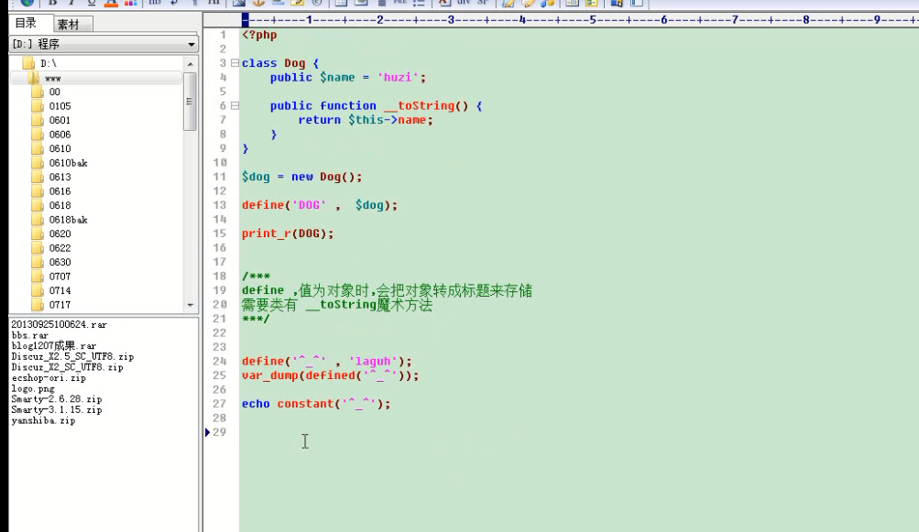Toggle bold formatting in the HTML toolbar
Image resolution: width=919 pixels, height=532 pixels.
(52, 5)
